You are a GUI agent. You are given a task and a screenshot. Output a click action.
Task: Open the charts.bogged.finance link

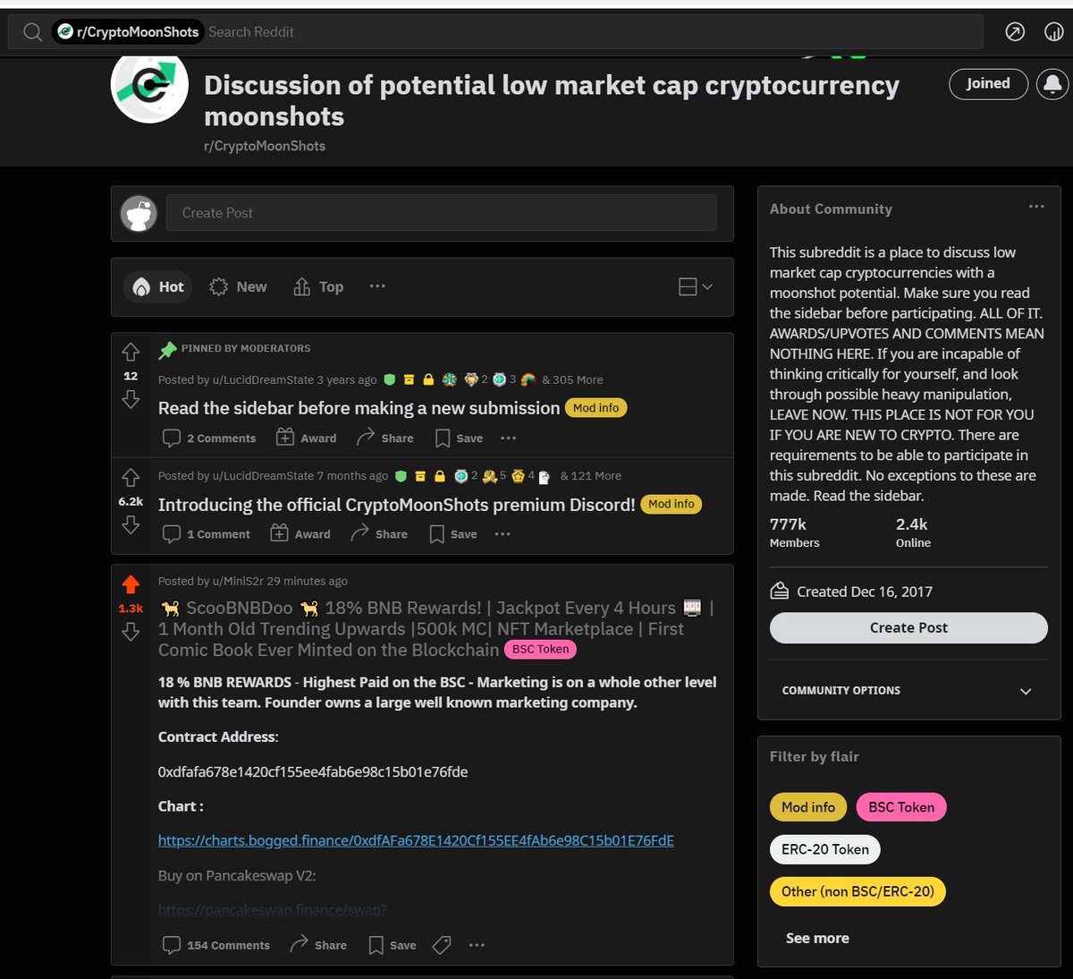point(416,840)
